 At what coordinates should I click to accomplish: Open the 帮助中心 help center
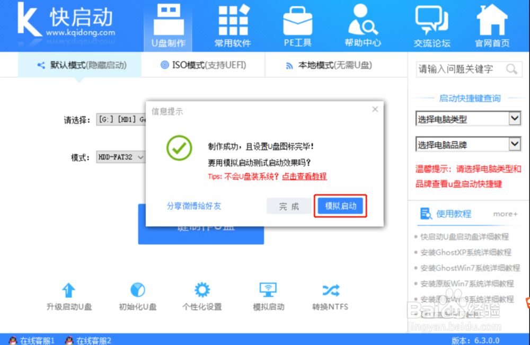(363, 25)
